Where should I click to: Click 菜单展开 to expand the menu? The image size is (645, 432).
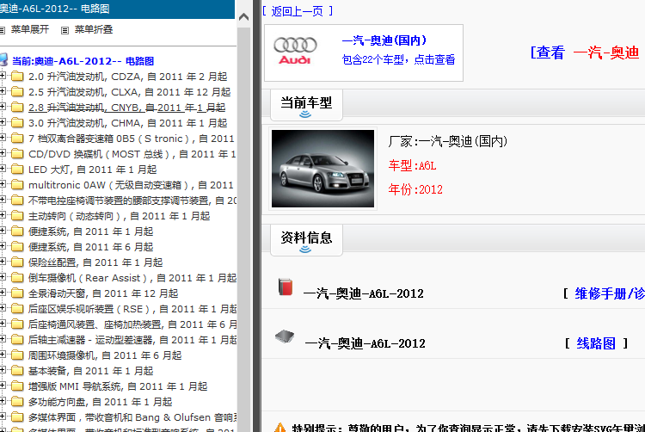click(30, 29)
